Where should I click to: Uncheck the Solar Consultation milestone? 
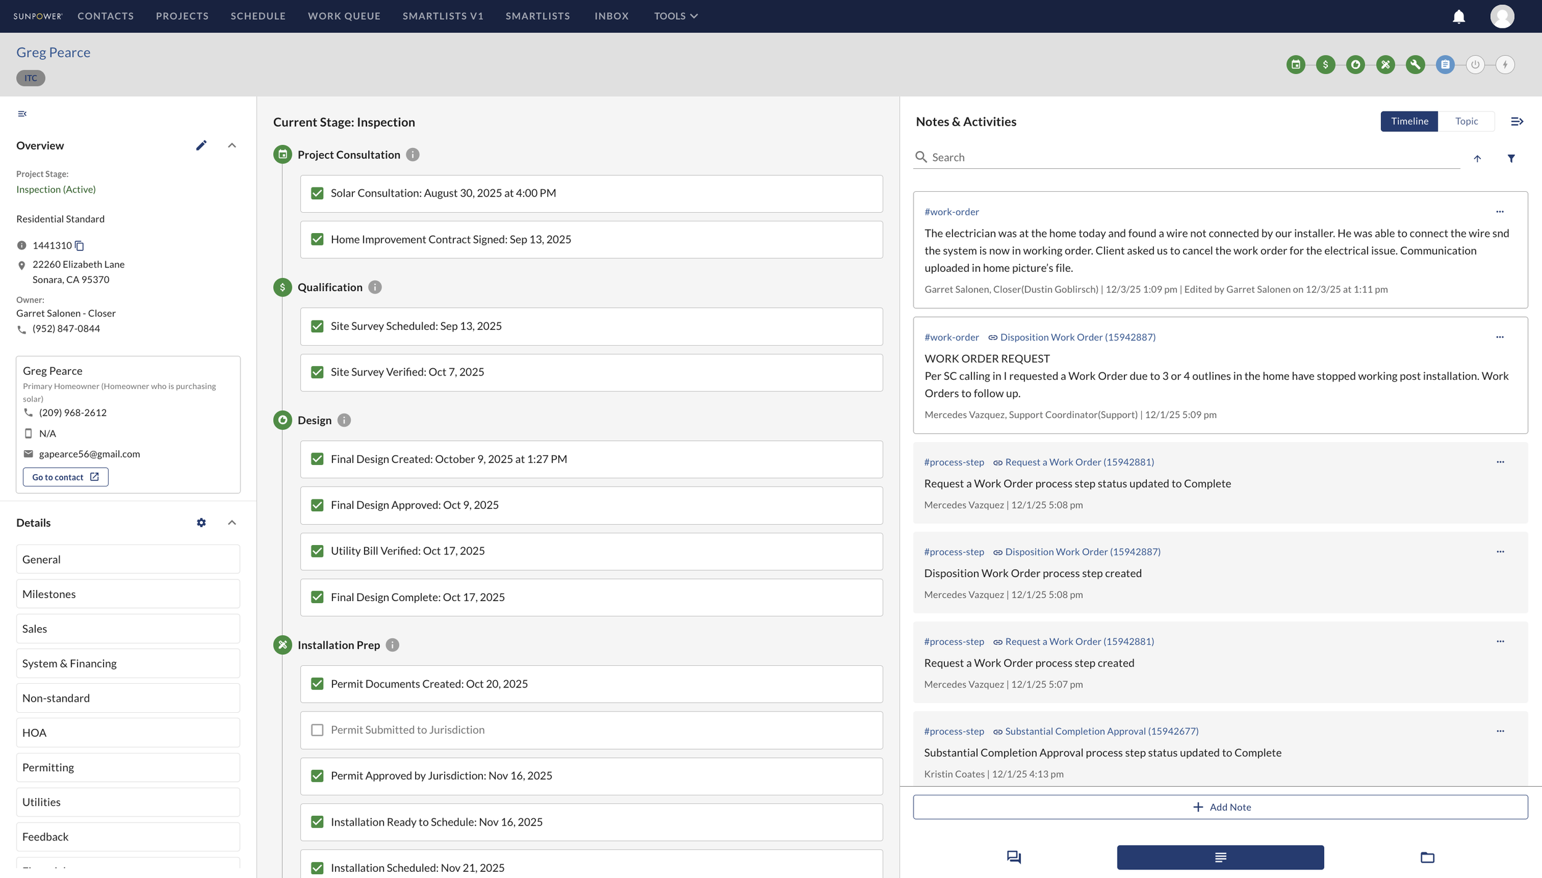pyautogui.click(x=318, y=193)
